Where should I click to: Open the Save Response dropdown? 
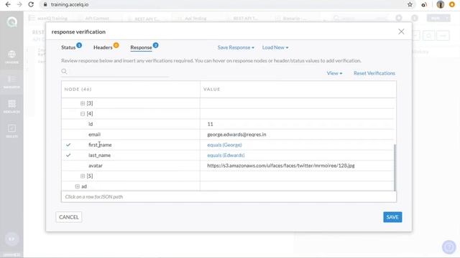pos(236,47)
